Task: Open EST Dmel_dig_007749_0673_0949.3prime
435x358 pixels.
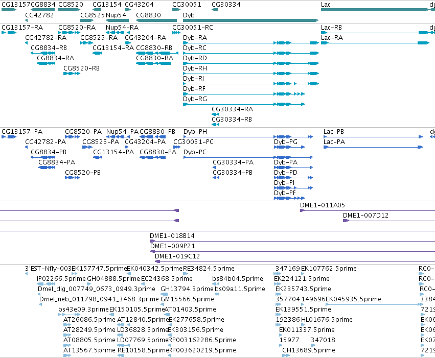Action: tap(97, 289)
